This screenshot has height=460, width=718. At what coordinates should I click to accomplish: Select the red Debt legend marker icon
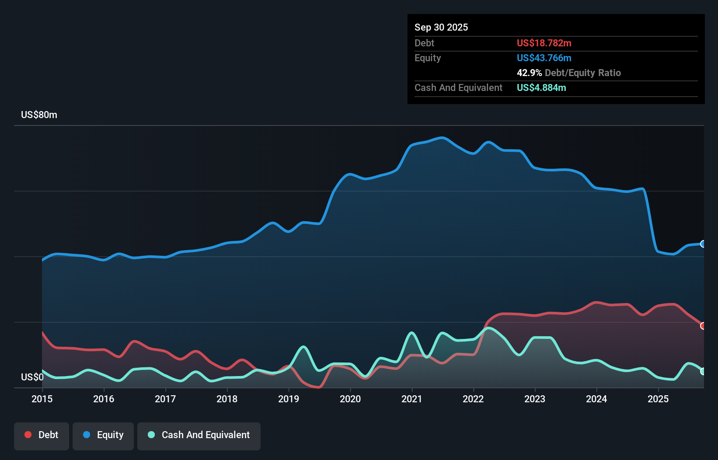28,435
